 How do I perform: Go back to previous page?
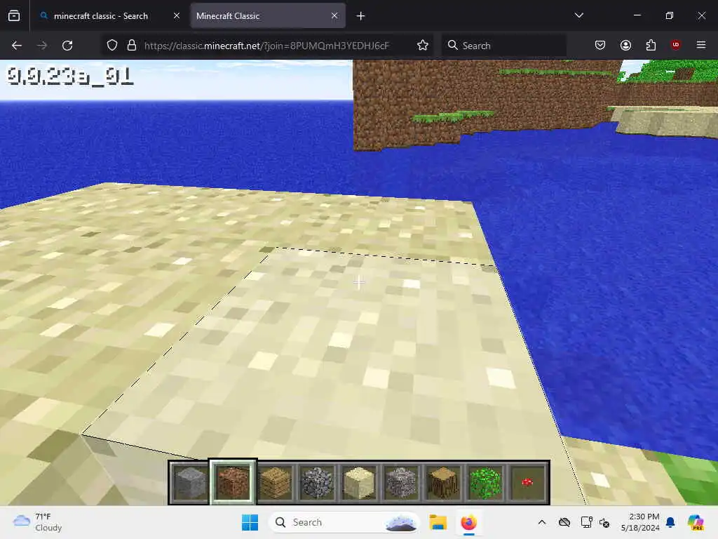(x=17, y=46)
